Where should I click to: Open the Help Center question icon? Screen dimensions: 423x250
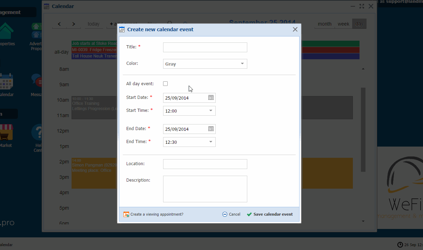(37, 133)
